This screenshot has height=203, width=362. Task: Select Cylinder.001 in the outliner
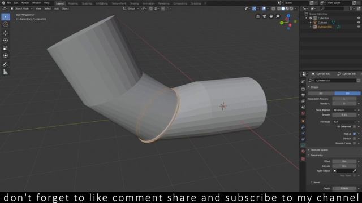pyautogui.click(x=325, y=27)
